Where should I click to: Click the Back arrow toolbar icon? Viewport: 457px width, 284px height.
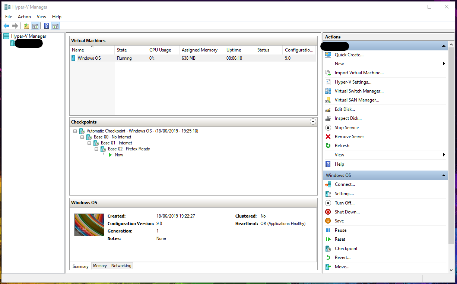(6, 26)
